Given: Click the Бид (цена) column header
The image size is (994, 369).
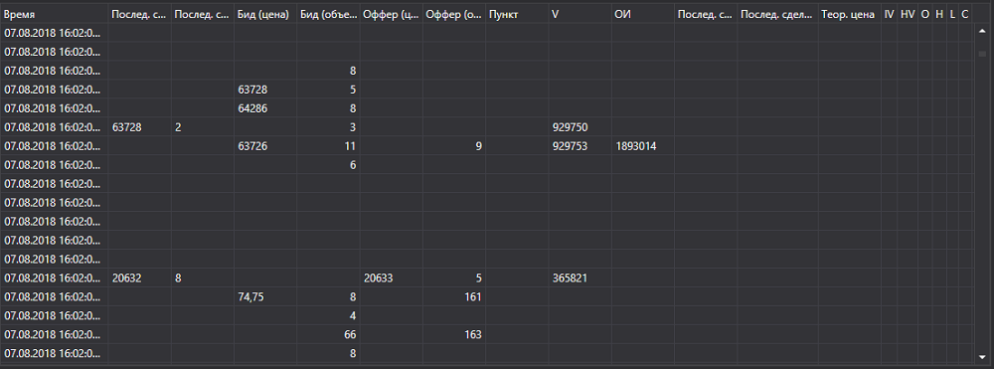Looking at the screenshot, I should click(x=265, y=14).
